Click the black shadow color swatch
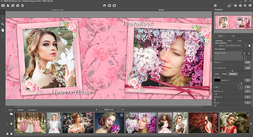 [x=217, y=80]
